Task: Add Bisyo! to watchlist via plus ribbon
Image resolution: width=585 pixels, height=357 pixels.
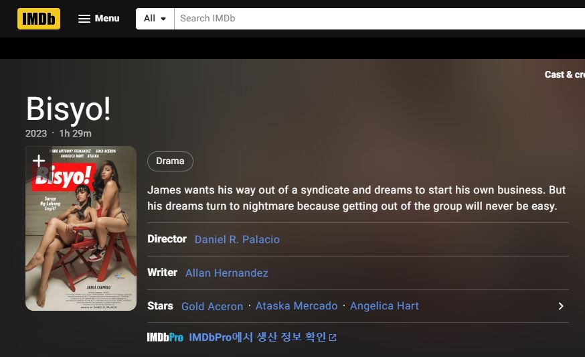Action: coord(39,161)
